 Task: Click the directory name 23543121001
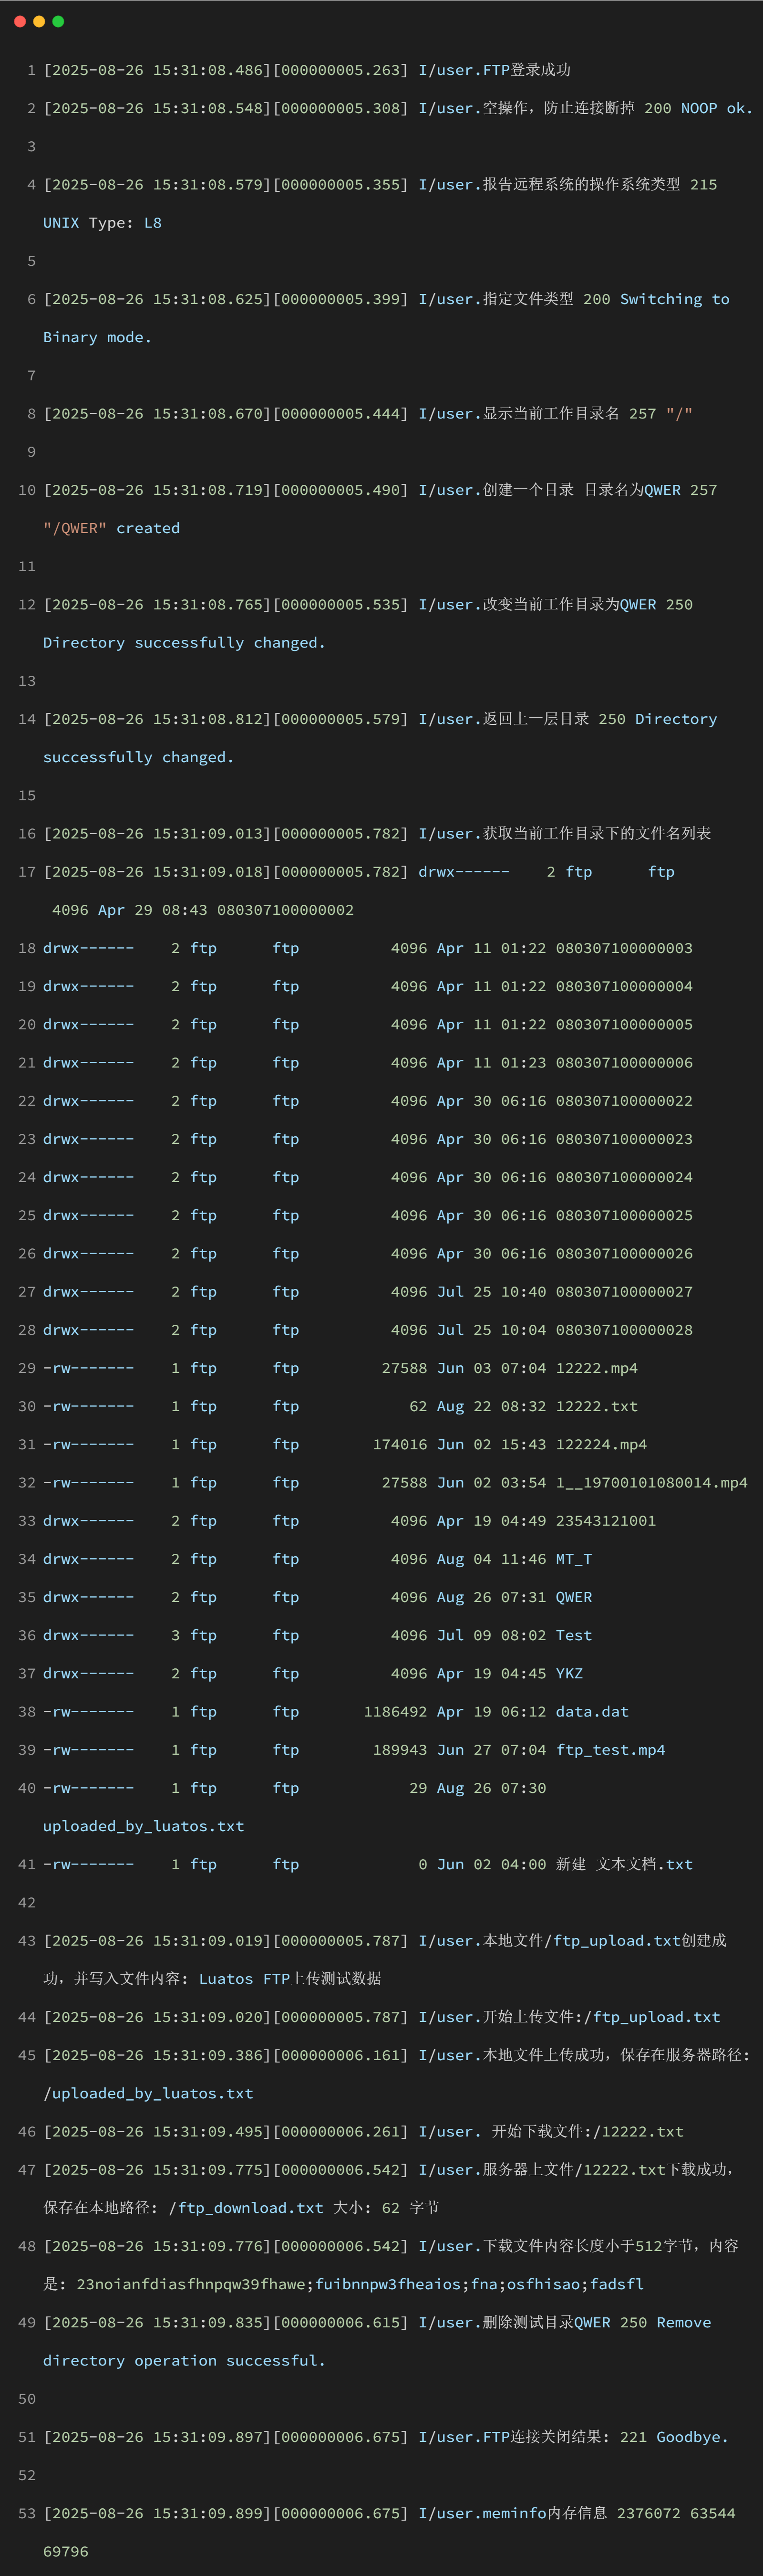pyautogui.click(x=606, y=1521)
